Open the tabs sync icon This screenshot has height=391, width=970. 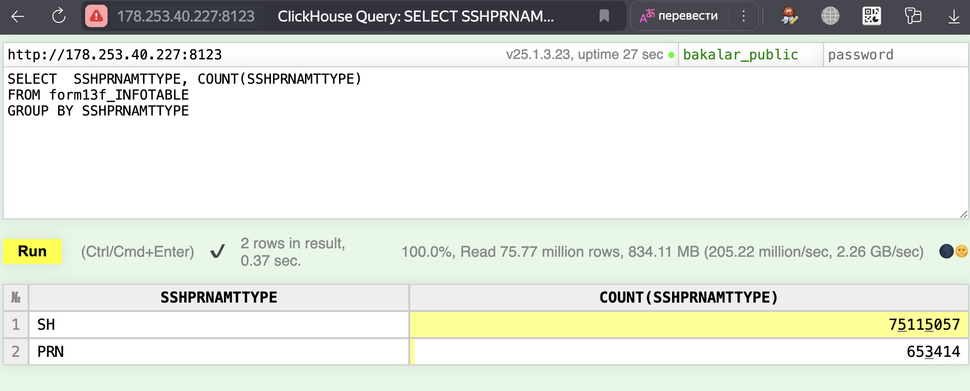912,16
